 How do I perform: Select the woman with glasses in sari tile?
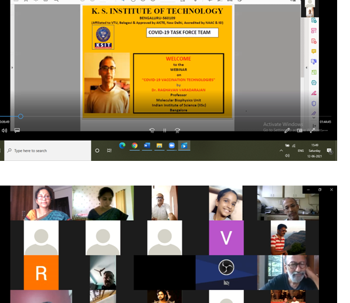pyautogui.click(x=41, y=203)
